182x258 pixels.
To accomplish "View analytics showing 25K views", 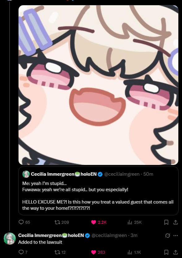I will coord(135,222).
